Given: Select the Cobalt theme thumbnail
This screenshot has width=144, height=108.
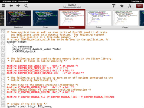Looking at the screenshot, I should point(45,18).
